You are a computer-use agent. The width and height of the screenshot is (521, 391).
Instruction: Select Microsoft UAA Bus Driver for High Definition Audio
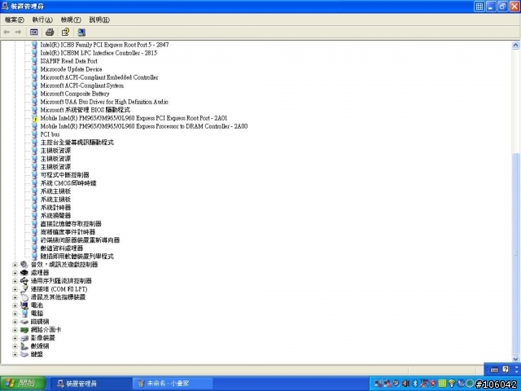point(104,102)
